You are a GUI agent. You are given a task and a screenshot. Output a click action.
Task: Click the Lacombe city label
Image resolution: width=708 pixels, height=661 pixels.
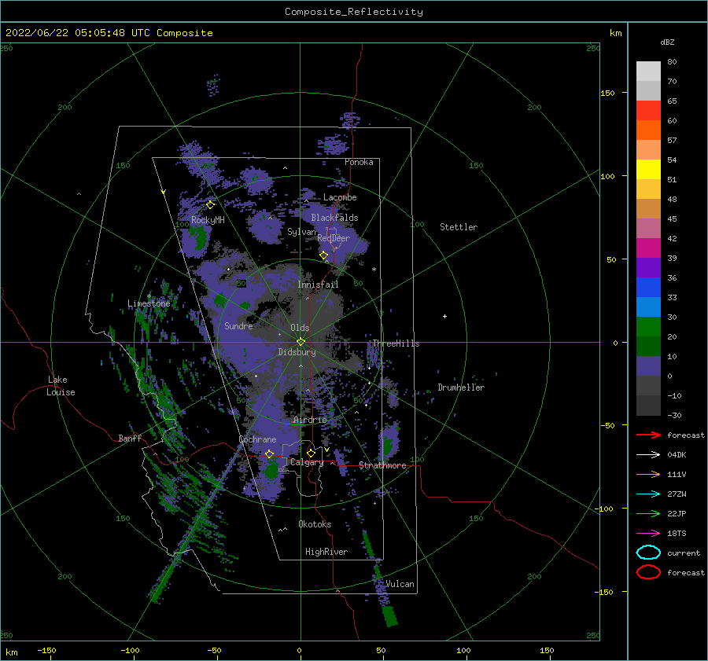pos(340,197)
